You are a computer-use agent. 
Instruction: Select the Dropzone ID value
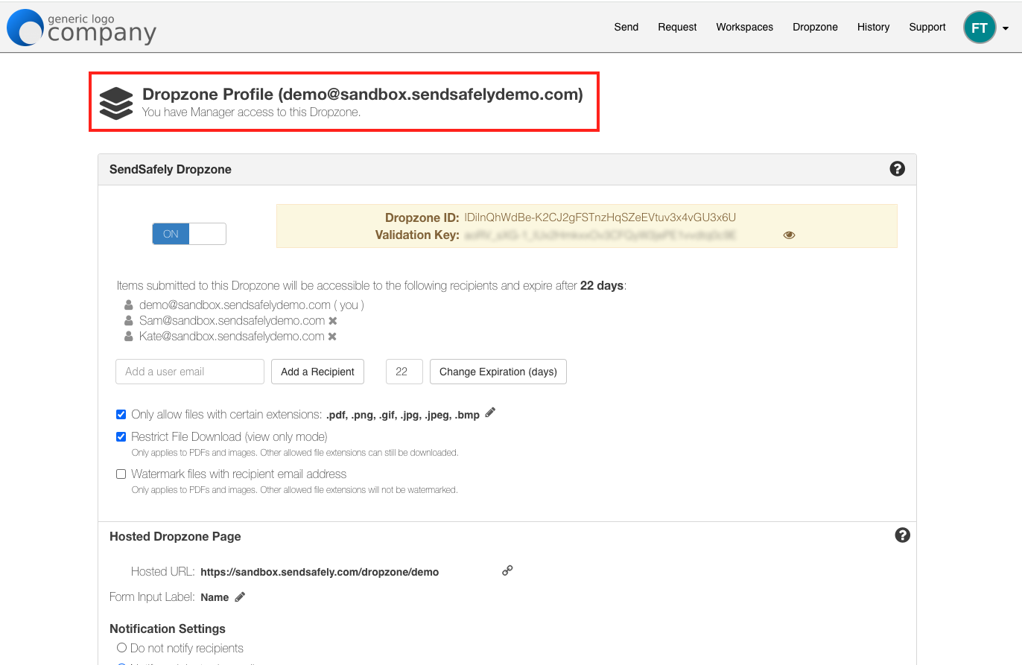pyautogui.click(x=600, y=217)
